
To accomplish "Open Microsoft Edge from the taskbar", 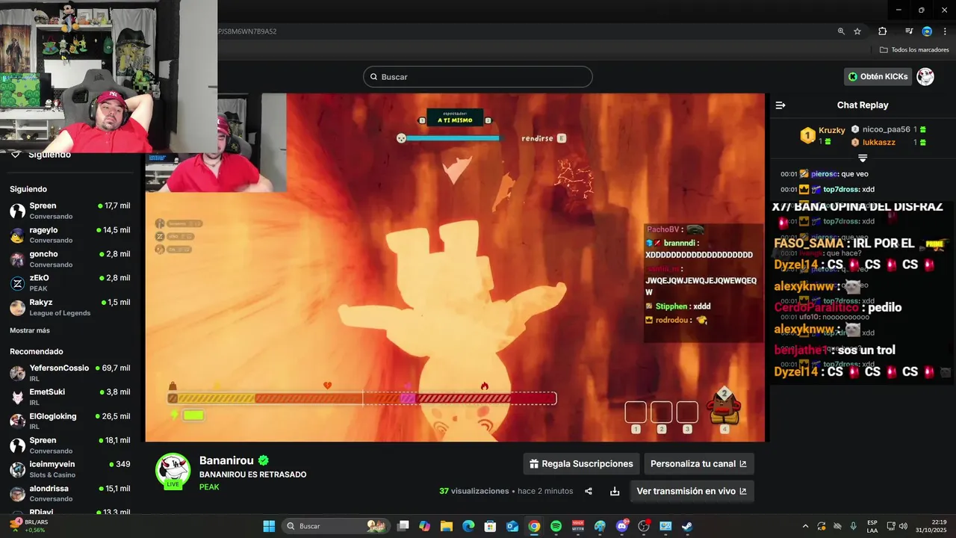I will tap(468, 526).
